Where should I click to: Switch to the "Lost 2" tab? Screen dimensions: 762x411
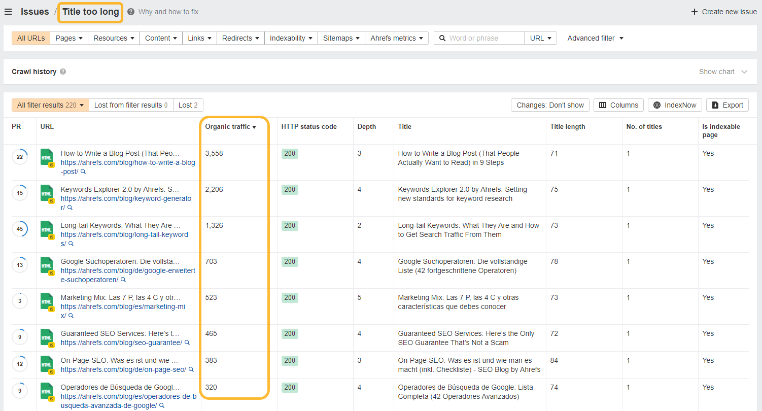tap(188, 105)
